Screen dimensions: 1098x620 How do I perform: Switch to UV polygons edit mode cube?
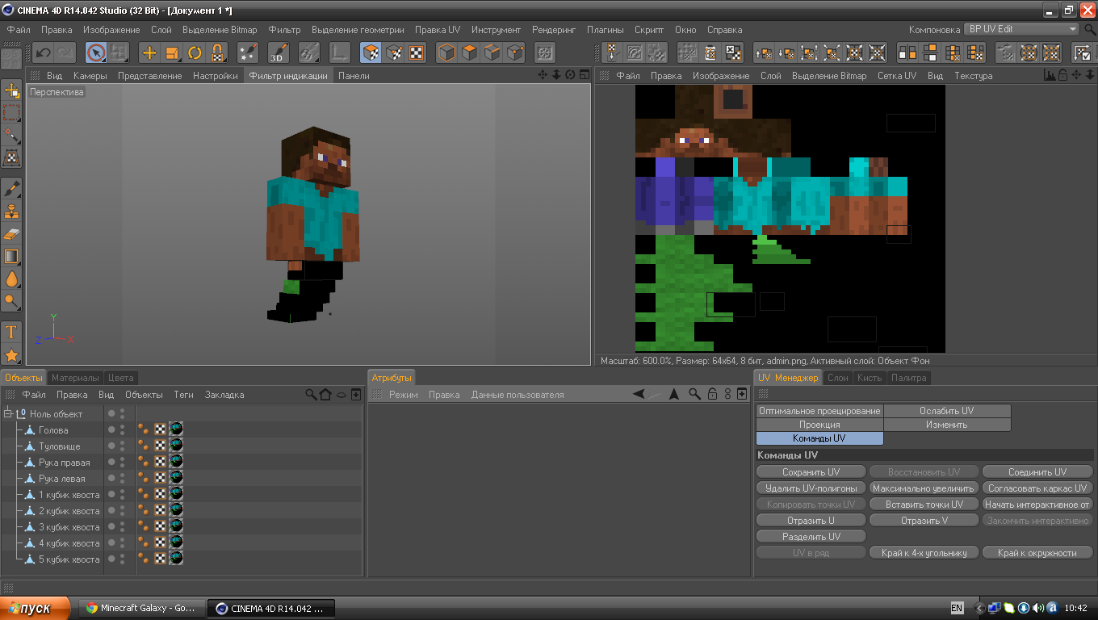371,53
